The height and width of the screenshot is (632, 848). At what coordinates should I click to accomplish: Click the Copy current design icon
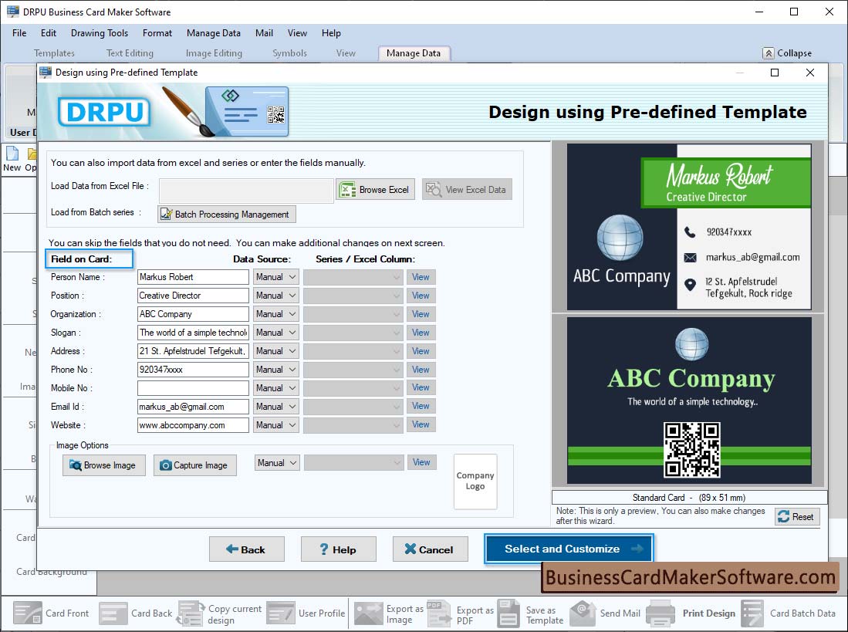[x=191, y=613]
